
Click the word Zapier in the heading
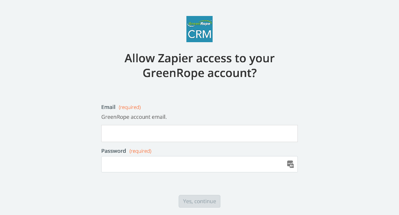[175, 59]
